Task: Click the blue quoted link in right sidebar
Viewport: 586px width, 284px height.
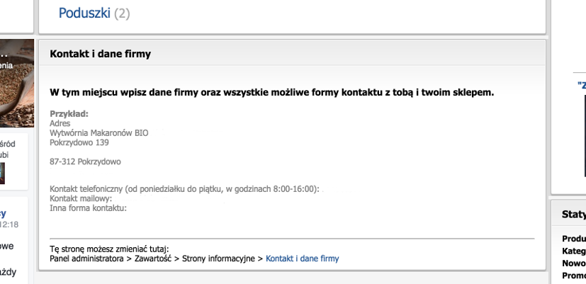Action: [581, 85]
